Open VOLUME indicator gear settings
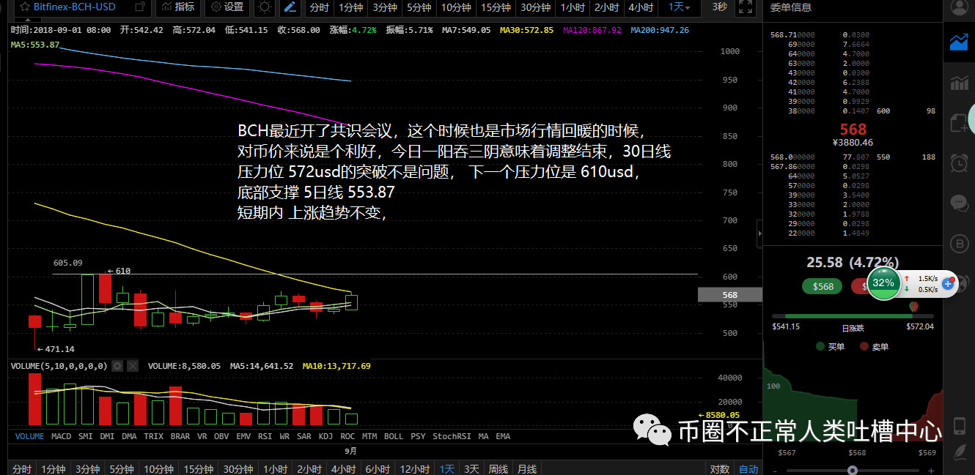975x475 pixels. [117, 365]
